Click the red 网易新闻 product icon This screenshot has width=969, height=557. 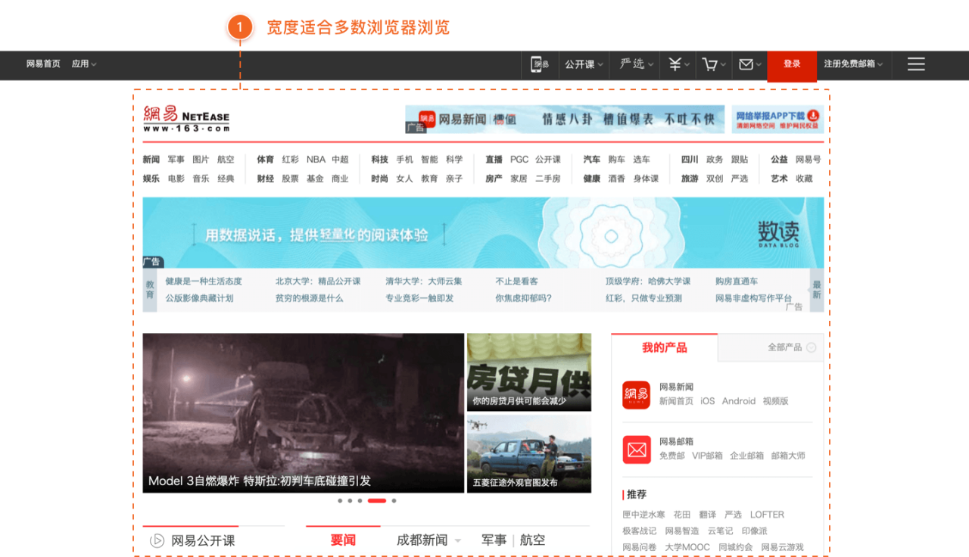coord(637,395)
